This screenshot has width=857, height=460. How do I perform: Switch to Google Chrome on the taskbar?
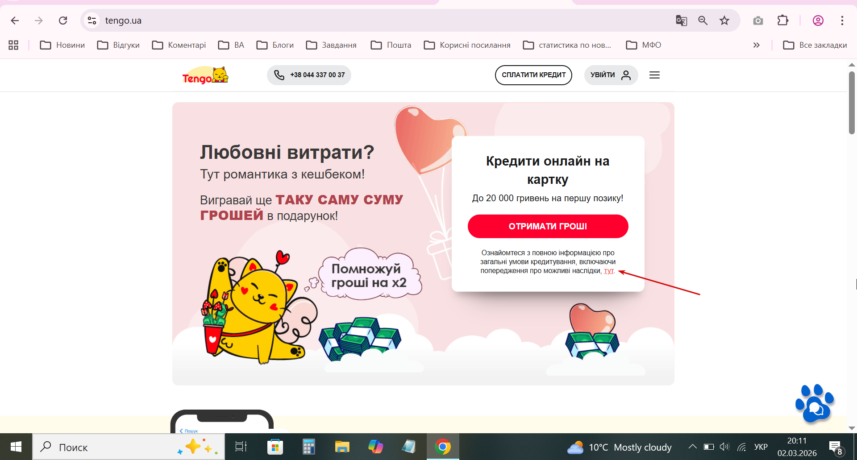click(443, 447)
